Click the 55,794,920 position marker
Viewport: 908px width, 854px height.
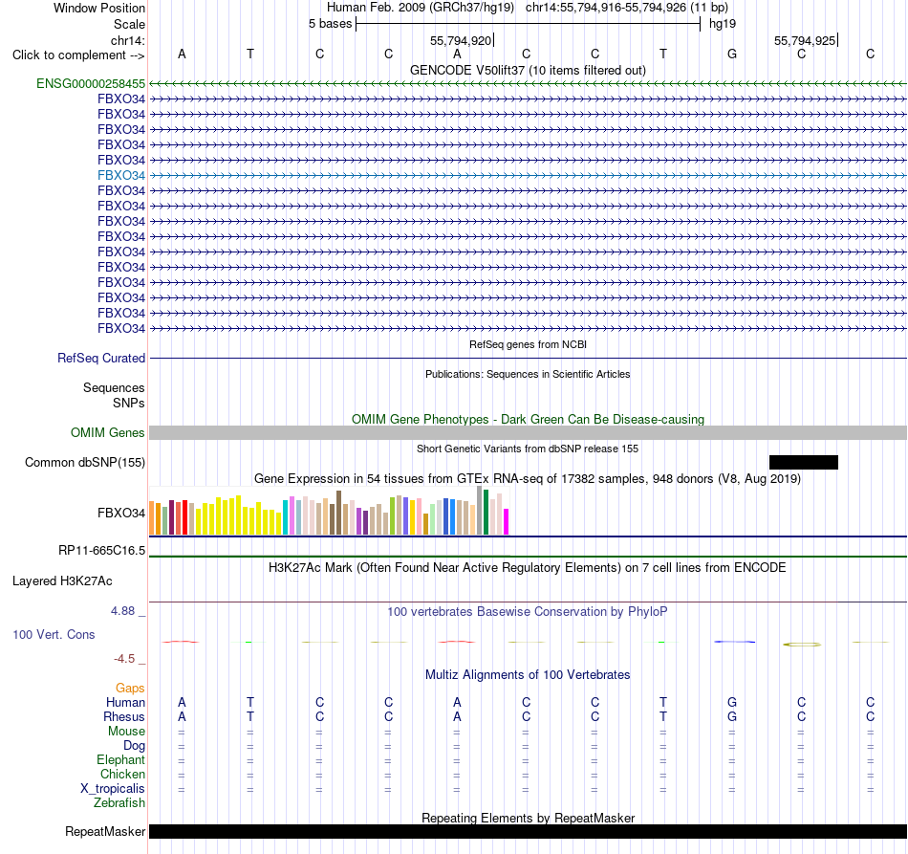point(462,40)
